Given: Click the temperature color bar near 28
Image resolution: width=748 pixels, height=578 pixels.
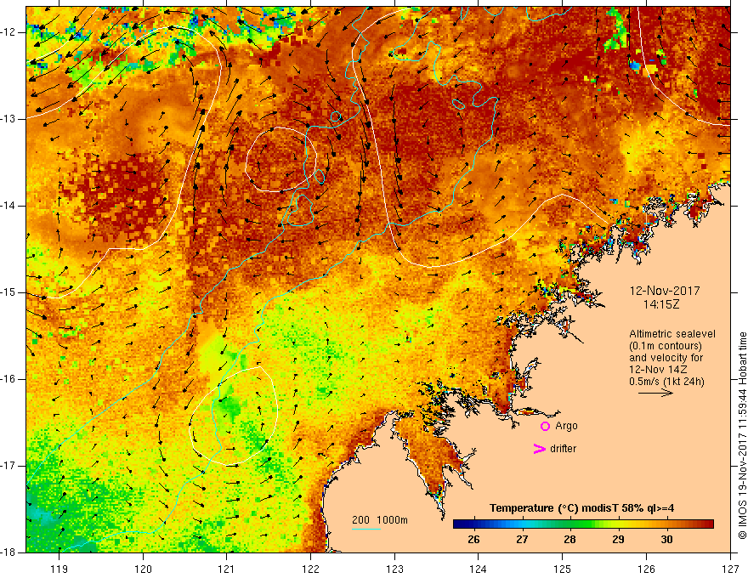Looking at the screenshot, I should point(569,524).
